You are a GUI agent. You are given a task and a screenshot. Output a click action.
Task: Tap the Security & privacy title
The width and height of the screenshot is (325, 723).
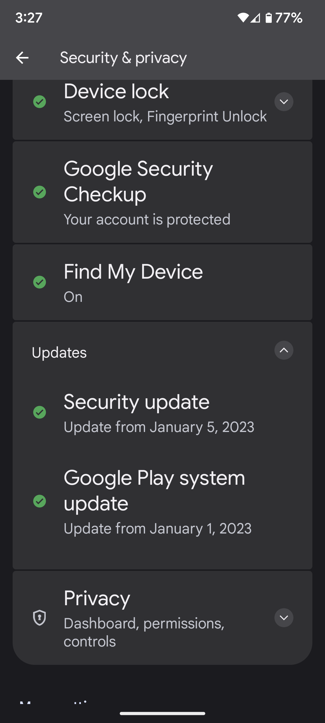[123, 58]
